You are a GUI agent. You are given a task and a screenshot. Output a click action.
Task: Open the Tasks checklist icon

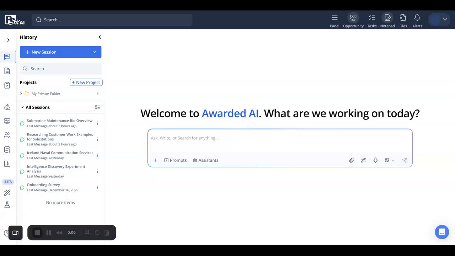click(372, 17)
